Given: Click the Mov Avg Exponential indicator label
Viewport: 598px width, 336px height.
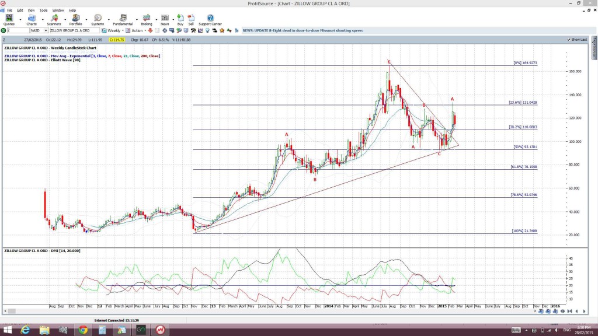Looking at the screenshot, I should 82,56.
